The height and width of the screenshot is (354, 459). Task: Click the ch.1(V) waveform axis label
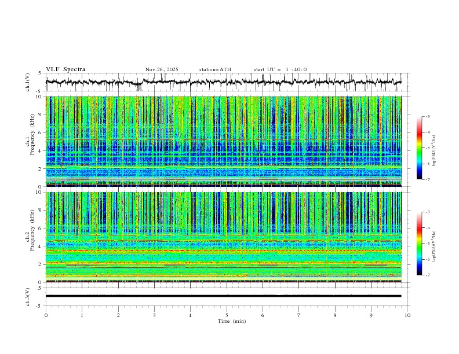[x=28, y=82]
